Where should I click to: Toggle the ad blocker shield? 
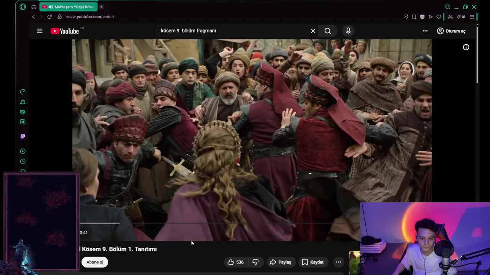[422, 17]
